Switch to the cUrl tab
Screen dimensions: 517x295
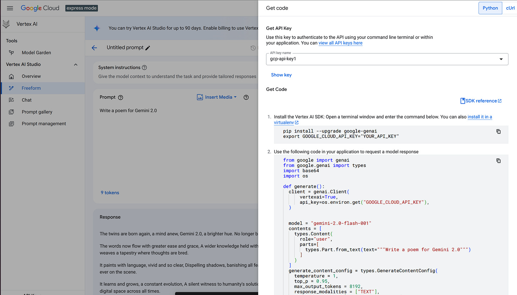click(510, 8)
